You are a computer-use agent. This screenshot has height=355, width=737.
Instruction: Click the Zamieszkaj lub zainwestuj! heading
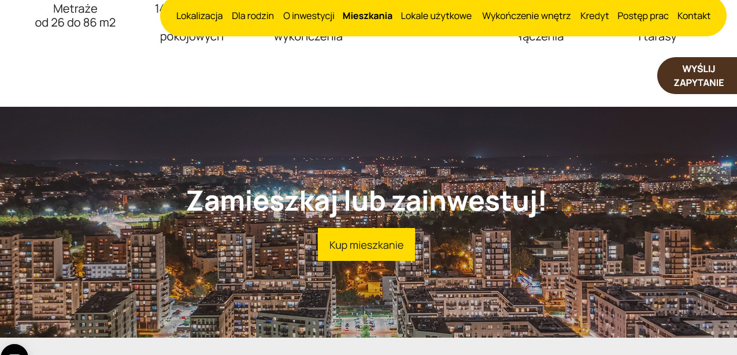(366, 201)
